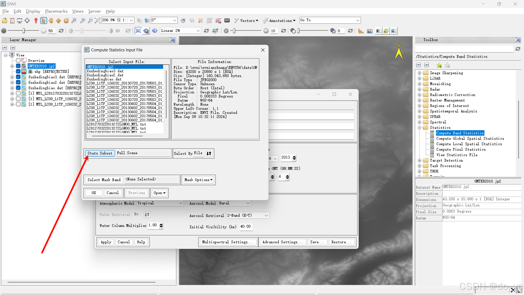Open the Linear 2% stretch dropdown
This screenshot has height=295, width=524.
point(198,31)
